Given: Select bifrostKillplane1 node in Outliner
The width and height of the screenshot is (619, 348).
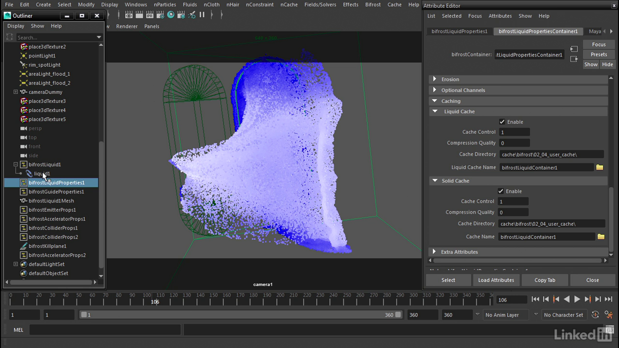Looking at the screenshot, I should [x=47, y=246].
